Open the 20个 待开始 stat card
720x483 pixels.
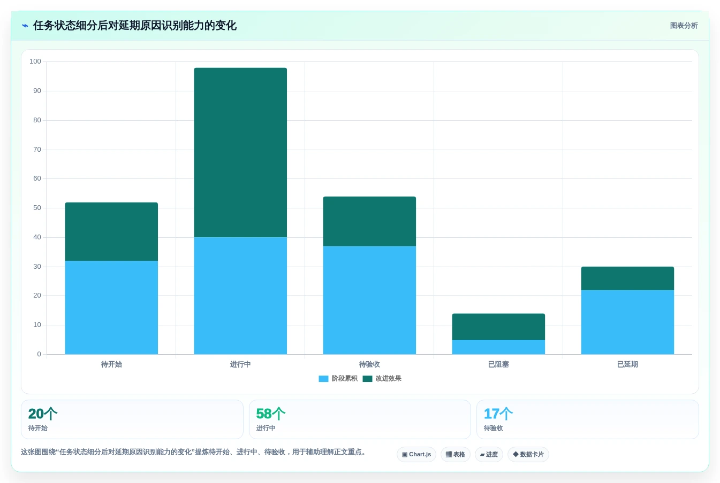[132, 419]
